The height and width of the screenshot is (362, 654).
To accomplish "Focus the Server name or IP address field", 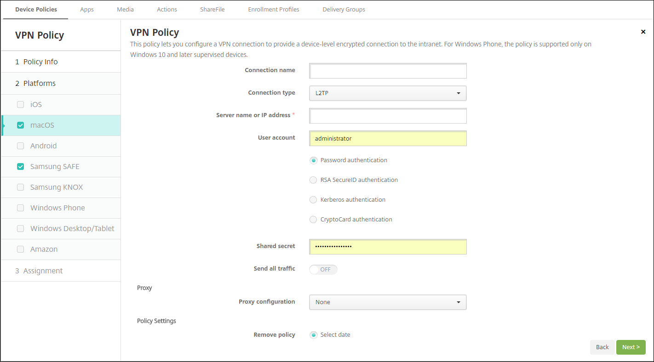I will tap(388, 116).
